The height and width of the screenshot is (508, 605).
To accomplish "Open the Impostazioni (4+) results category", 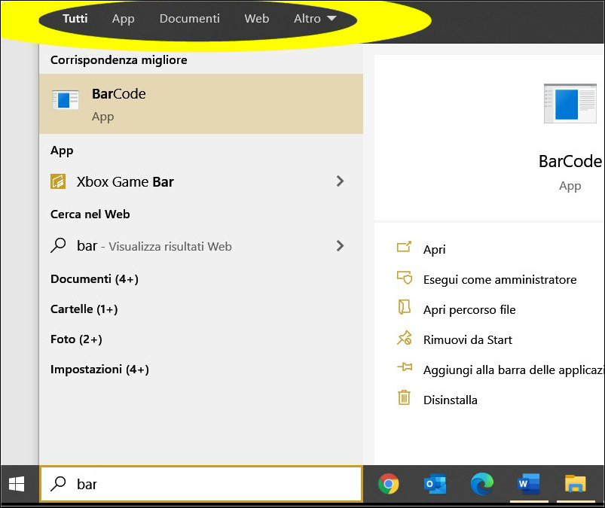I will [x=99, y=370].
